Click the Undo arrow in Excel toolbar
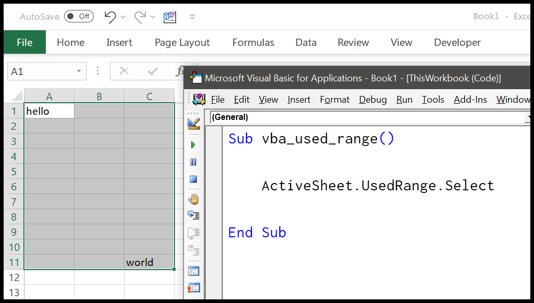Viewport: 534px width, 303px height. point(110,17)
